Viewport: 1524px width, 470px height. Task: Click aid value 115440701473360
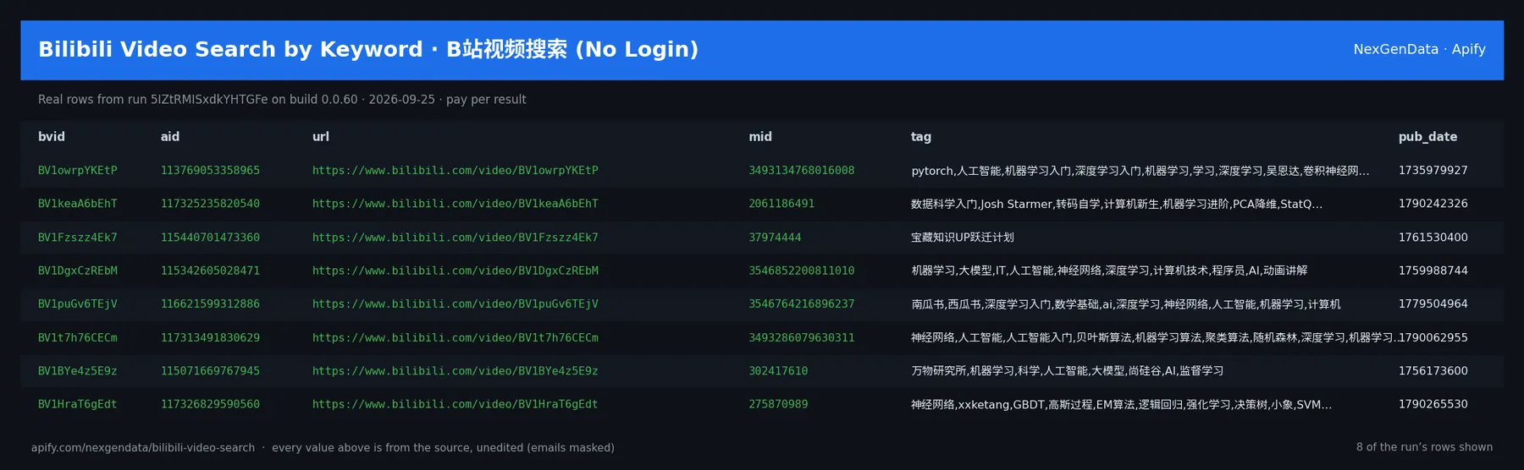tap(210, 238)
